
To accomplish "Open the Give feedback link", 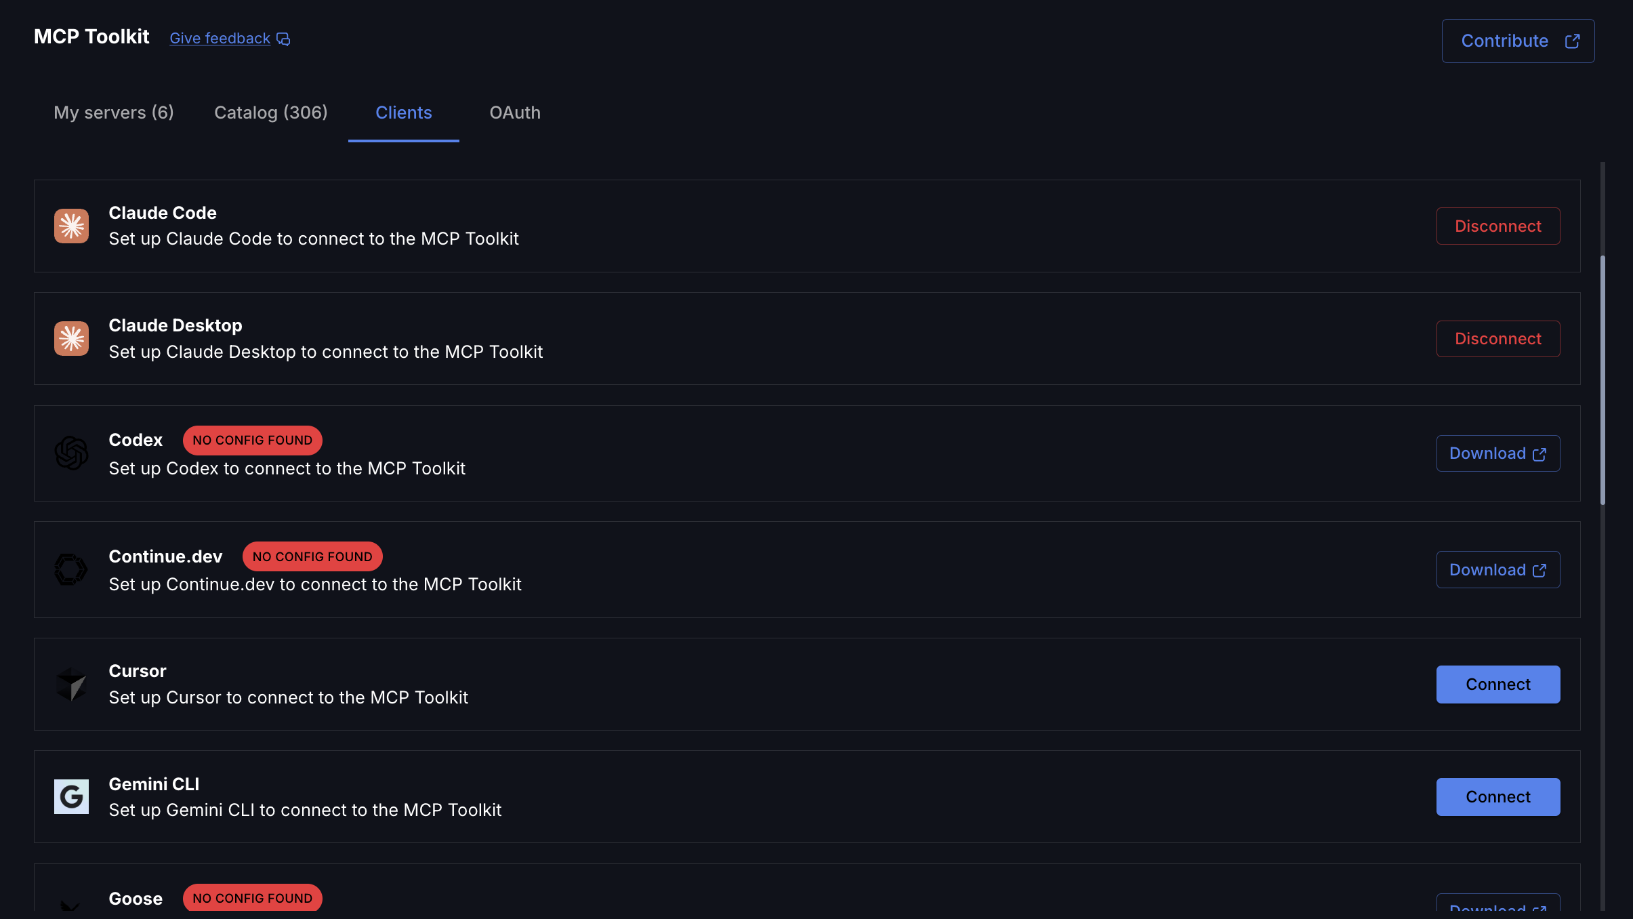I will pos(220,39).
